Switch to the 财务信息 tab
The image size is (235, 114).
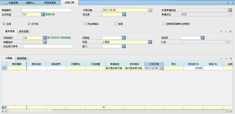24,31
